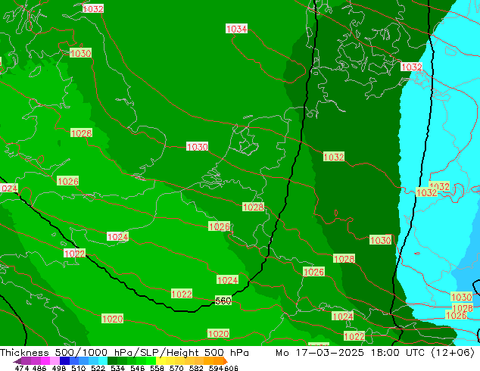Select the map title 'Thickness 500/1000 hPa/SLP/Height 500 hPa'
The image size is (480, 371).
(124, 352)
